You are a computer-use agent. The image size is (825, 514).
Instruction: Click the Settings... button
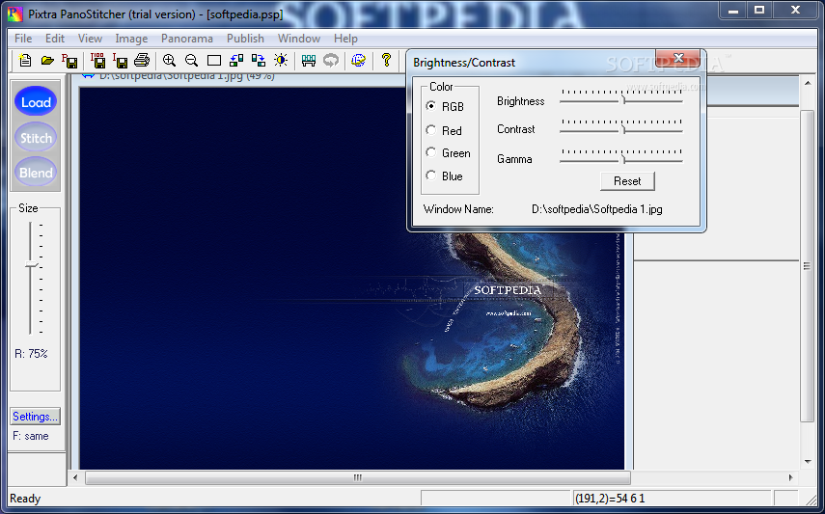(35, 417)
